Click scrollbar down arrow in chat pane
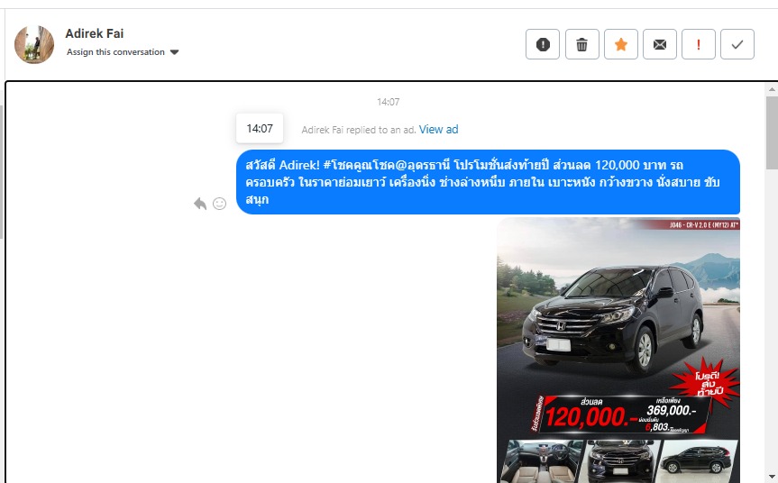This screenshot has height=483, width=778. [x=772, y=476]
